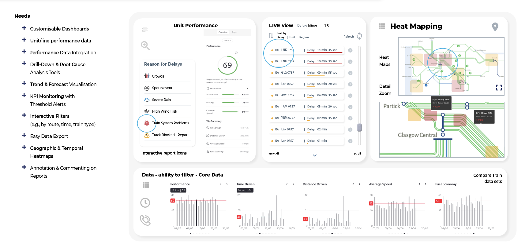Switch to the Trips tab

(234, 32)
